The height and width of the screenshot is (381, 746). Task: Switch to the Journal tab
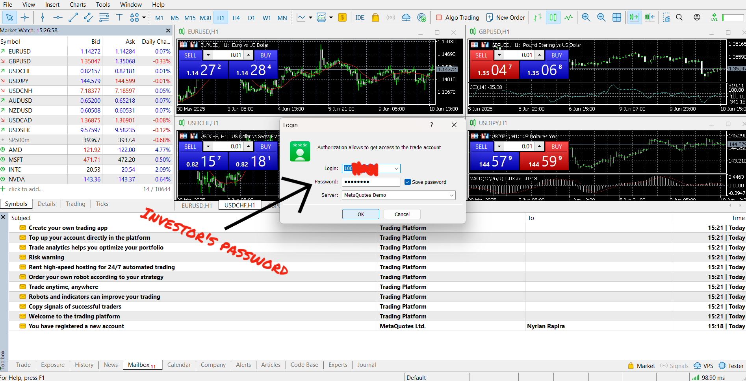pos(366,365)
